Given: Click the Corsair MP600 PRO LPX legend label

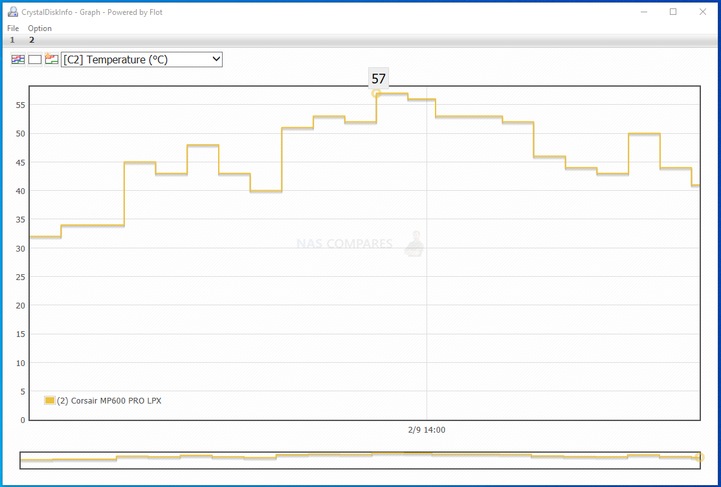Looking at the screenshot, I should 109,400.
